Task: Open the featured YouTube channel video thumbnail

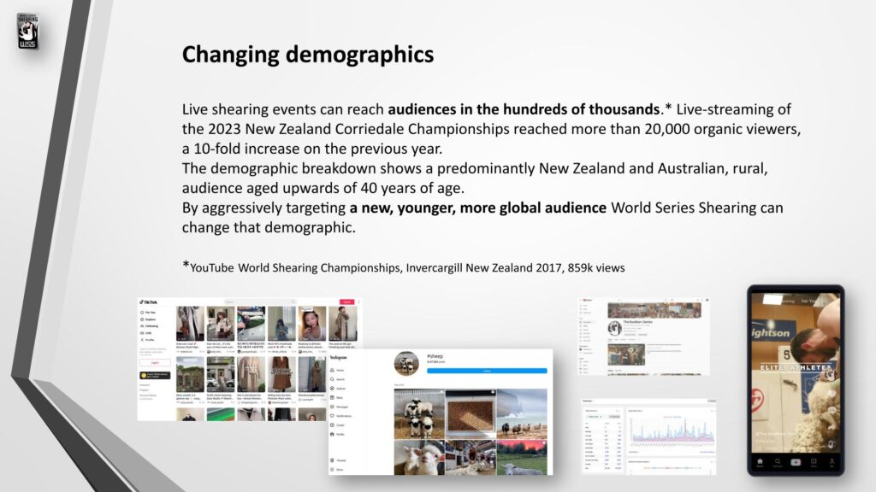Action: [x=624, y=354]
